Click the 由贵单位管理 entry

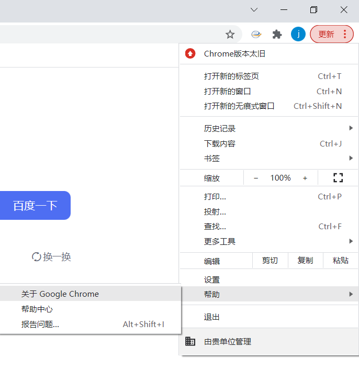pos(269,342)
